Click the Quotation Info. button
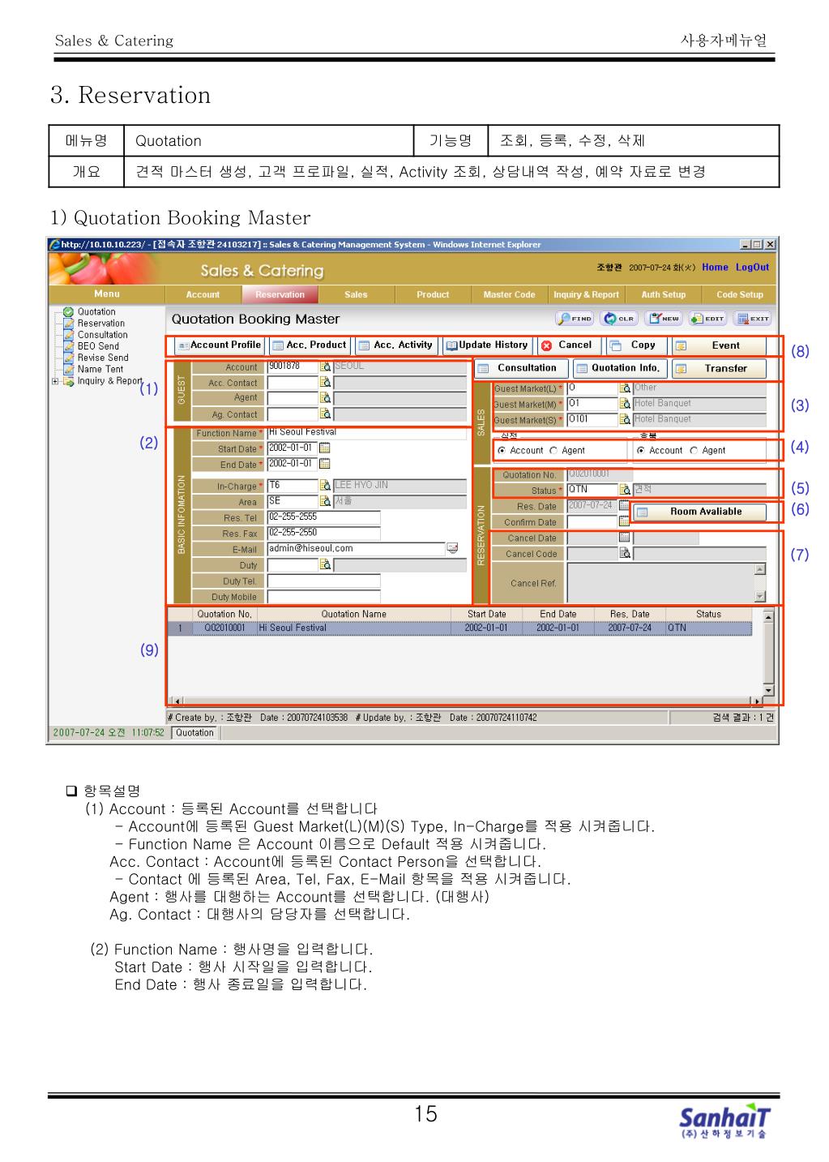 [x=619, y=368]
